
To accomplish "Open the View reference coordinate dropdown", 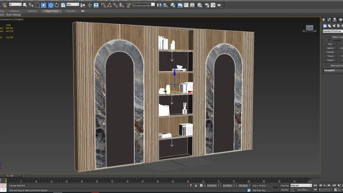I will tap(73, 4).
